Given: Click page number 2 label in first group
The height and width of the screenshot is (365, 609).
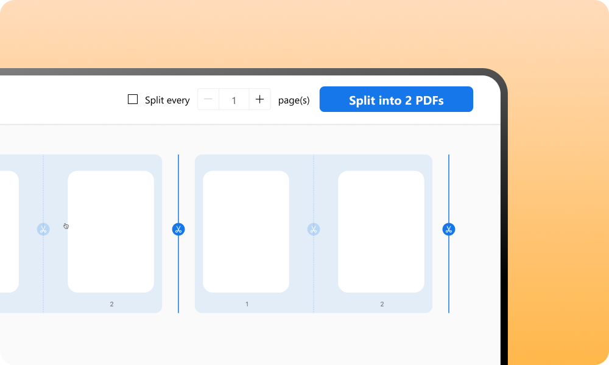Looking at the screenshot, I should [x=111, y=304].
